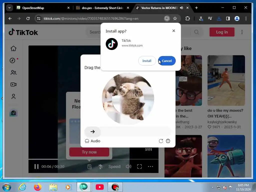Click the Try now button
This screenshot has width=256, height=192.
89,152
